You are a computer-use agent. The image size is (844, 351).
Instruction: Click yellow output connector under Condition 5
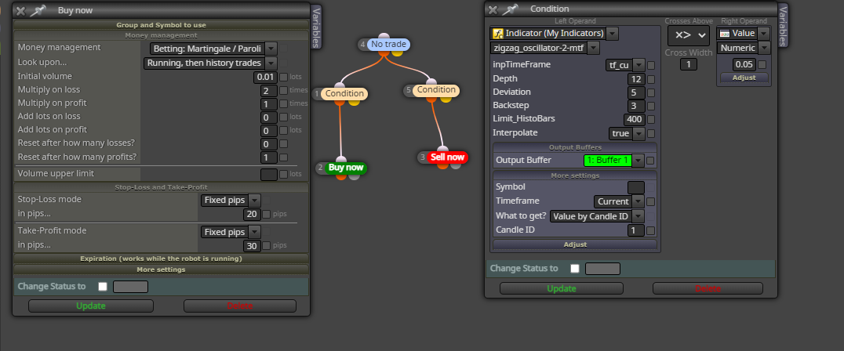click(446, 98)
